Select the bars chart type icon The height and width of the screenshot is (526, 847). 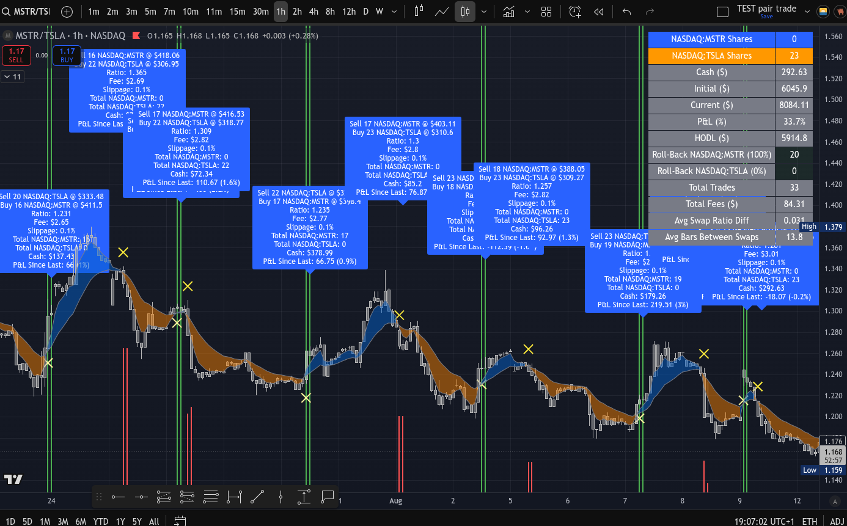419,11
